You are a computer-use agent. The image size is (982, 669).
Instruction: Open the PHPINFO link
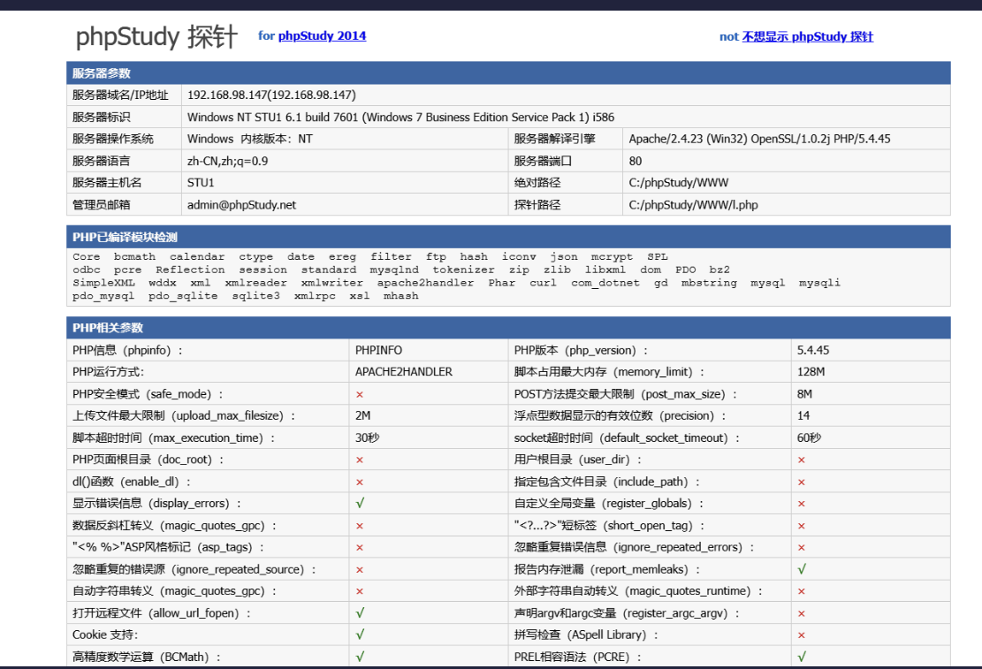378,350
